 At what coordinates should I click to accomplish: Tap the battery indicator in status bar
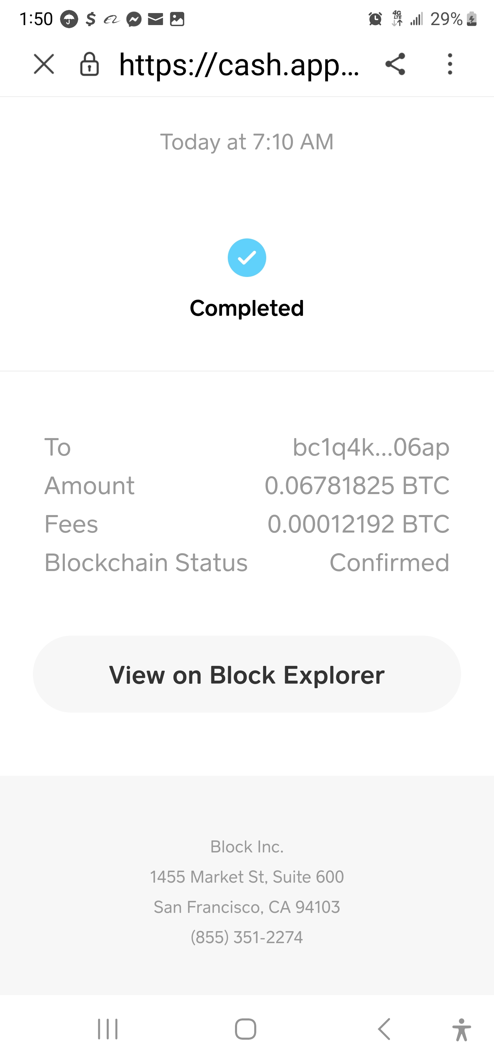(472, 19)
